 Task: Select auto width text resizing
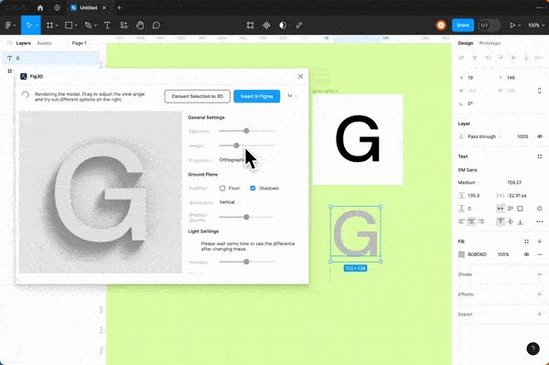tap(501, 209)
